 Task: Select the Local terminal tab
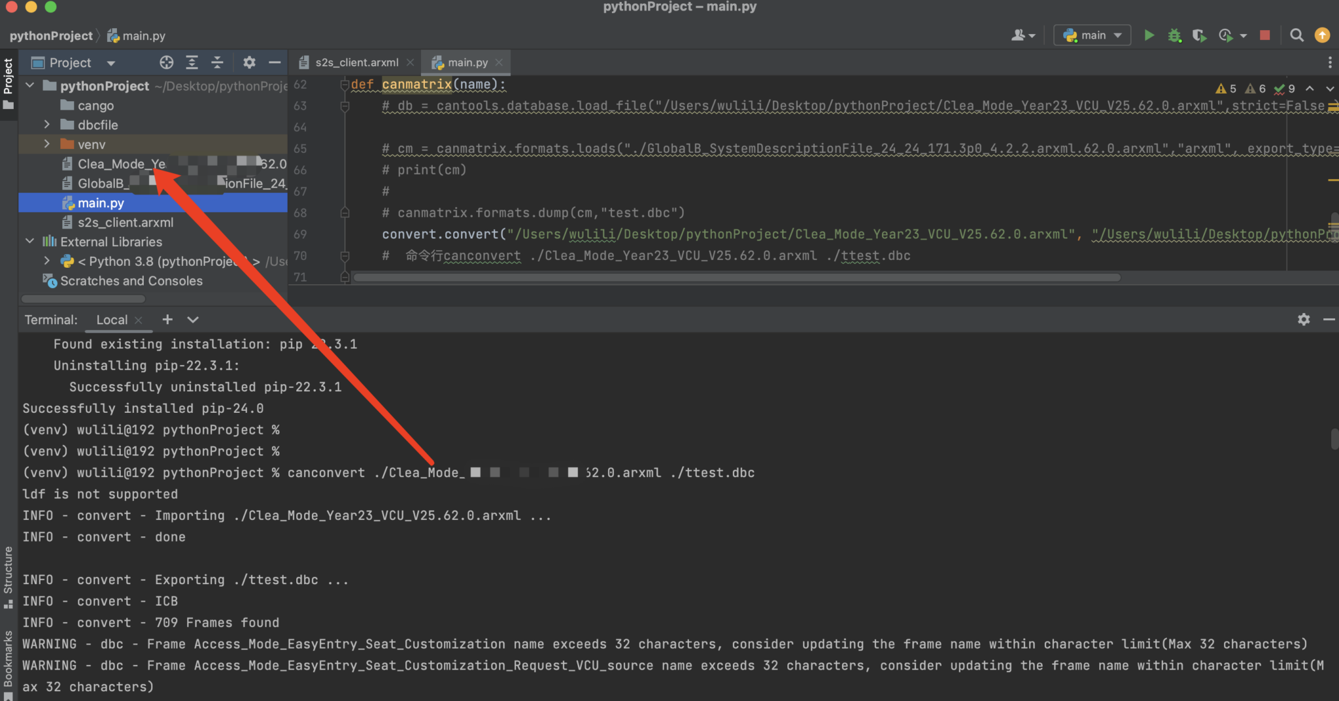point(112,320)
